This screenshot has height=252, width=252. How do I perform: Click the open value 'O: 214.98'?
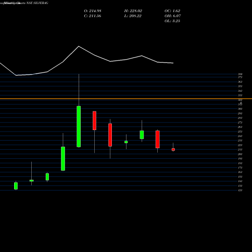[x=93, y=11]
